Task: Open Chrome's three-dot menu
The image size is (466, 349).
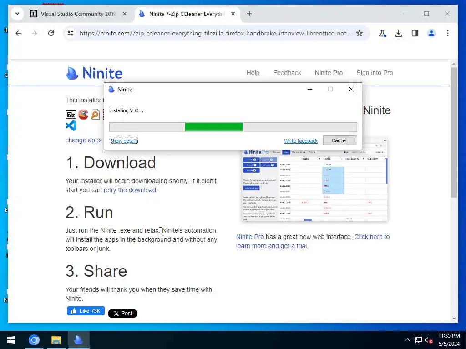Action: pos(448,33)
